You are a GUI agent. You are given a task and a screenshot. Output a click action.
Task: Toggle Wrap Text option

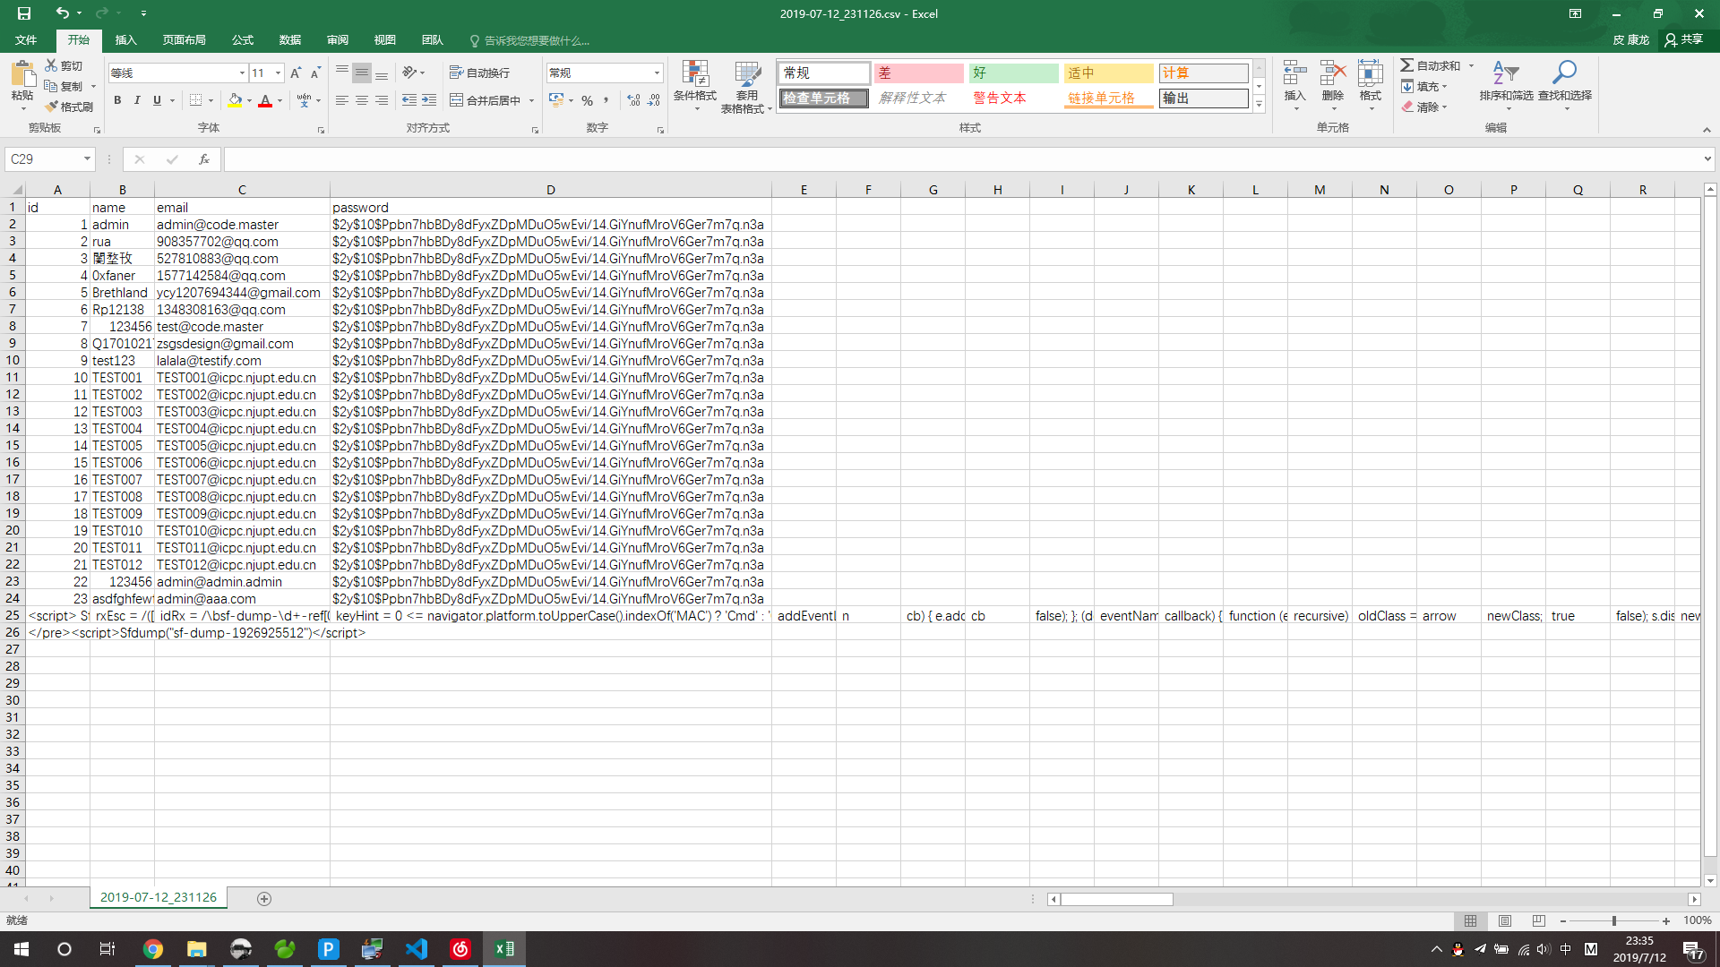[x=479, y=73]
